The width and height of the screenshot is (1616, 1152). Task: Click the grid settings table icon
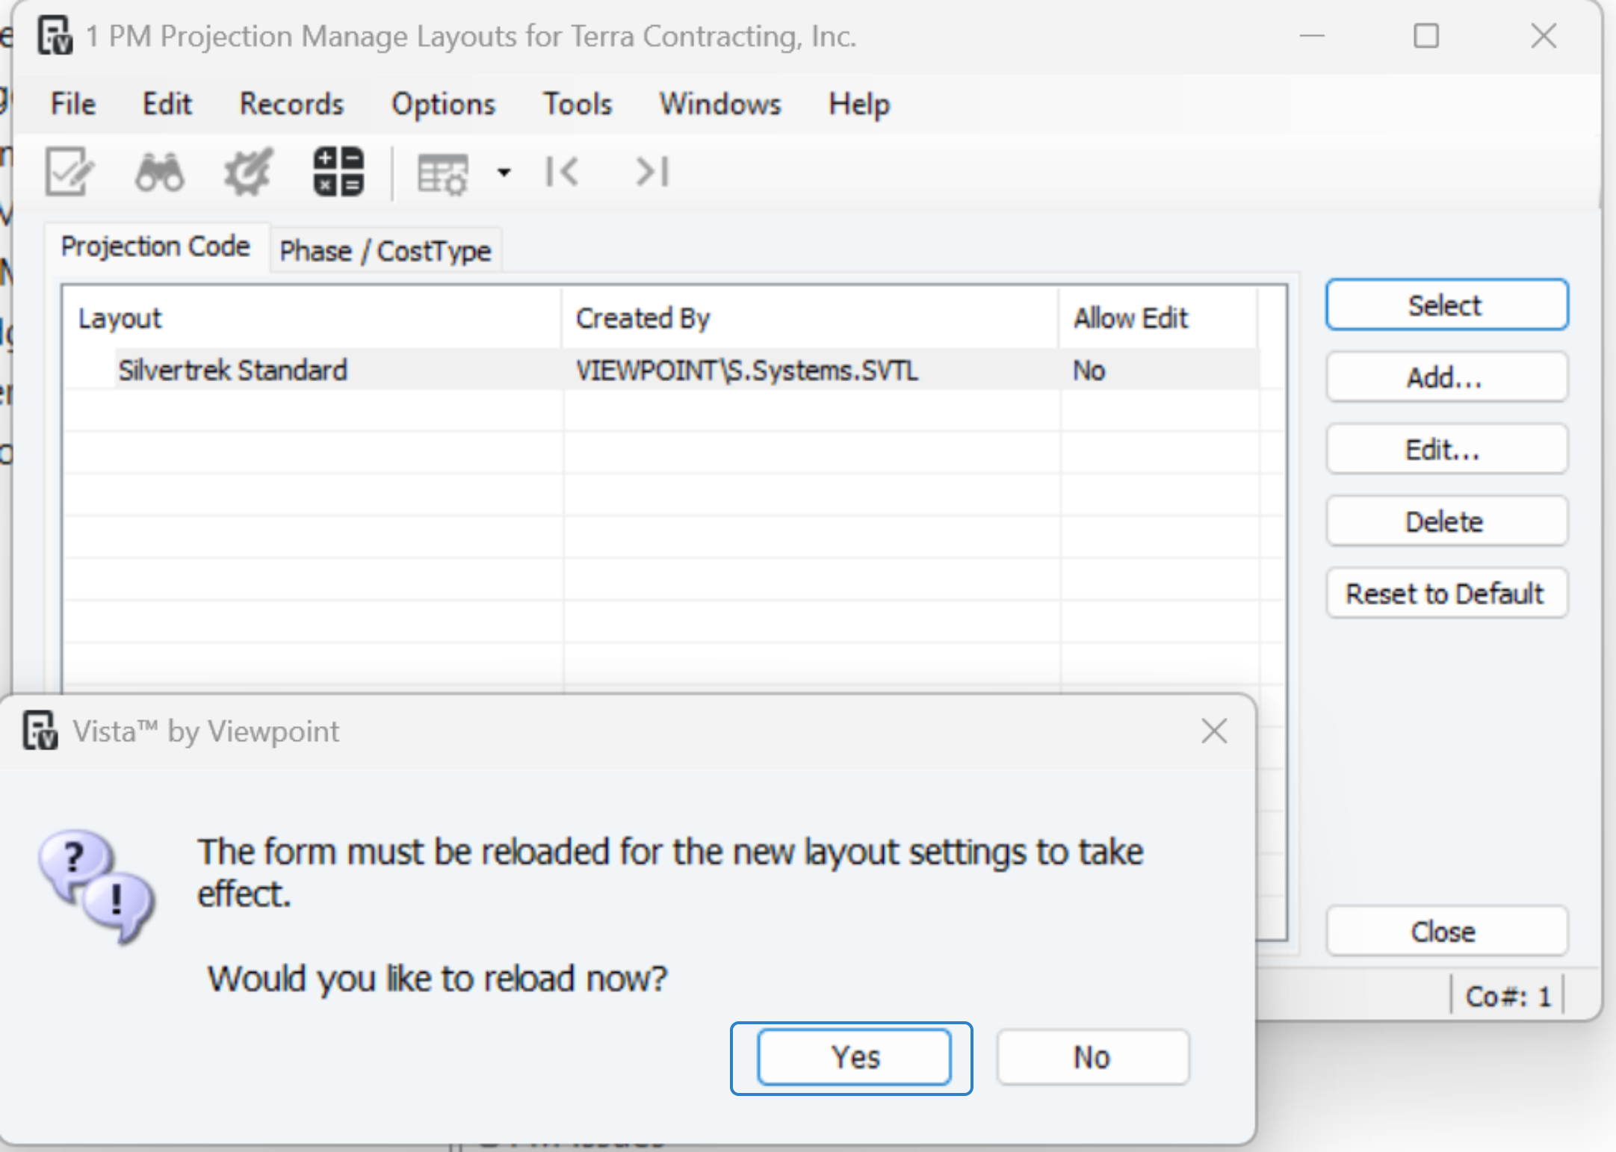(442, 173)
